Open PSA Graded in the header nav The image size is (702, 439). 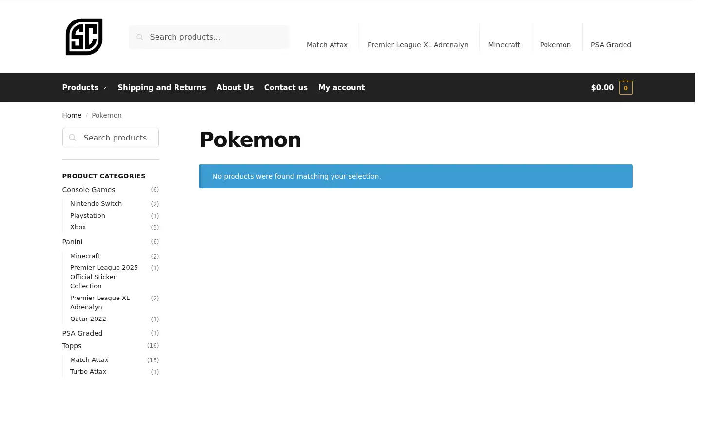(611, 45)
